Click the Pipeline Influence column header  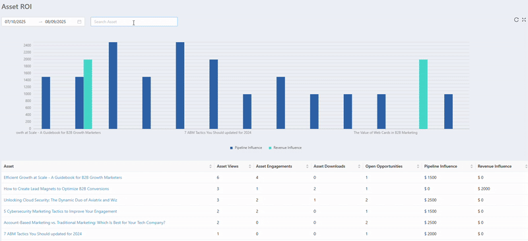[x=440, y=167]
